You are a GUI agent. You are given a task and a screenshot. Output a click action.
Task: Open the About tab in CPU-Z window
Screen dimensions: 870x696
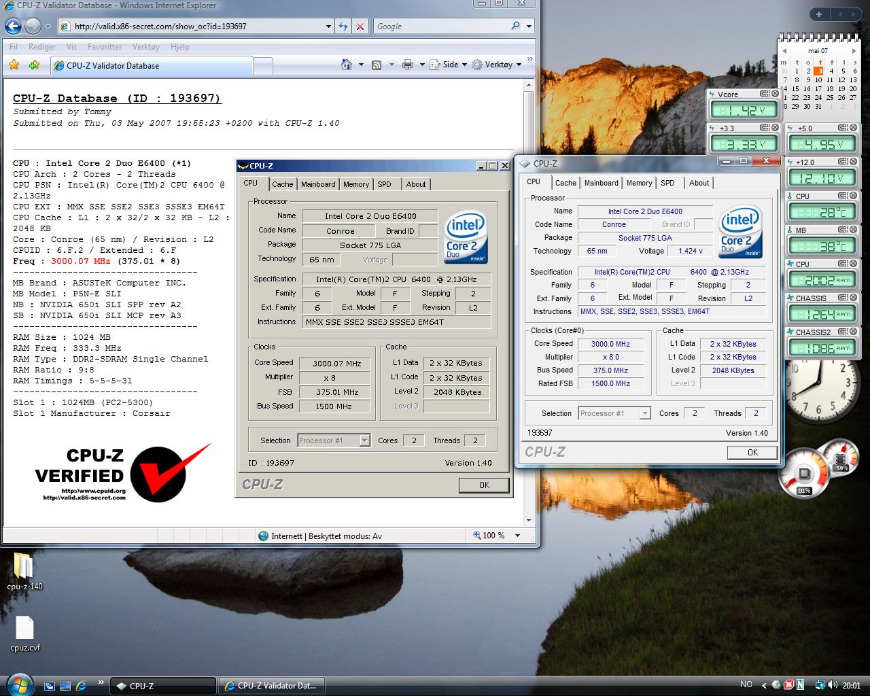tap(699, 183)
